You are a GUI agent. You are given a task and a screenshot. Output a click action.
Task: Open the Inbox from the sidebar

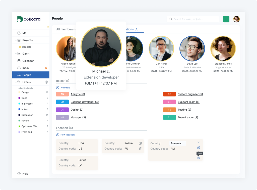click(26, 68)
